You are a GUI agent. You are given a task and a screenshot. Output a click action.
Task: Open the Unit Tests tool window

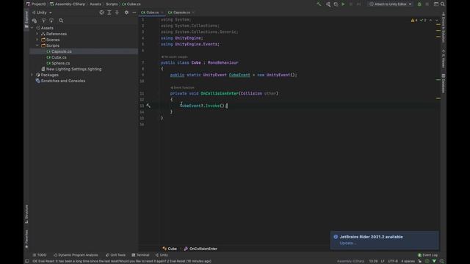(x=116, y=255)
